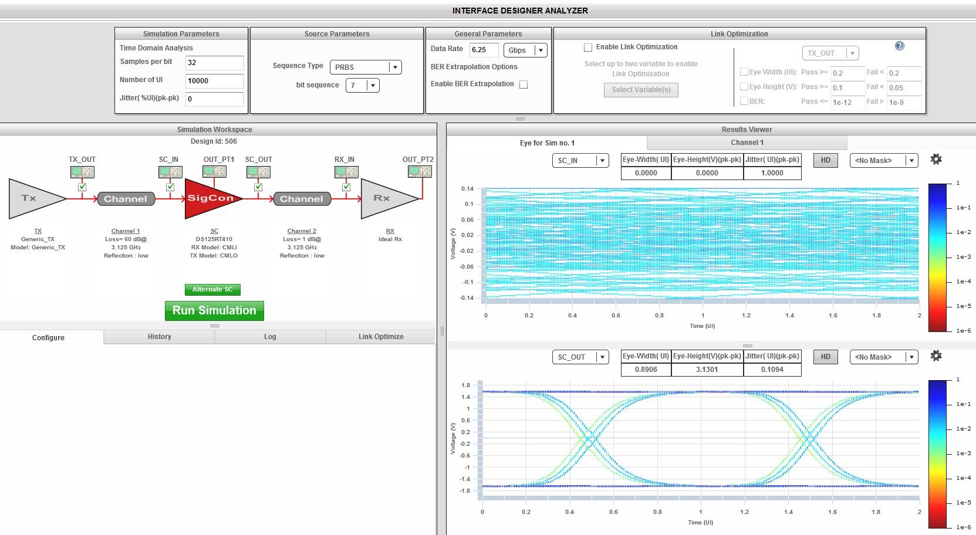Open the Sequence Type PRBS dropdown
This screenshot has height=535, width=976.
click(x=366, y=67)
